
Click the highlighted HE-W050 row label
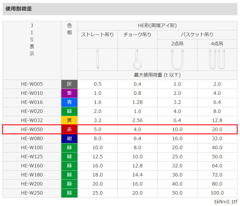32,130
